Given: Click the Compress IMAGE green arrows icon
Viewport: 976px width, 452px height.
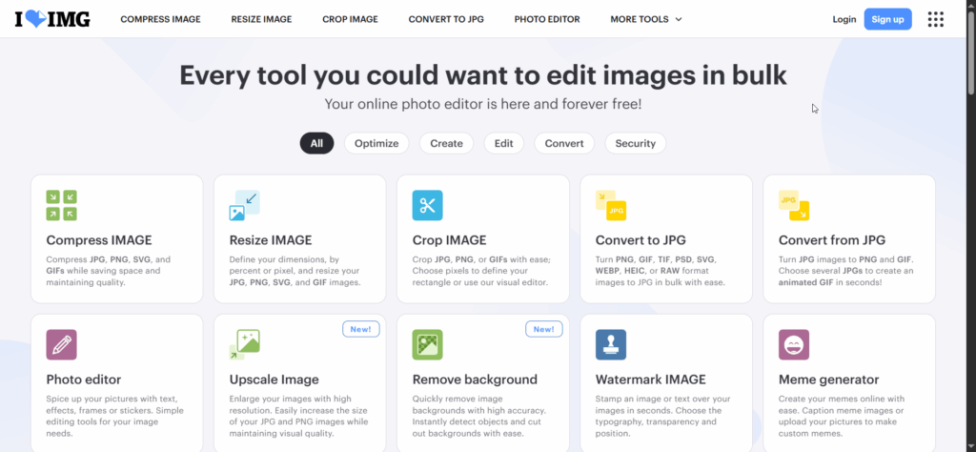Looking at the screenshot, I should tap(62, 205).
